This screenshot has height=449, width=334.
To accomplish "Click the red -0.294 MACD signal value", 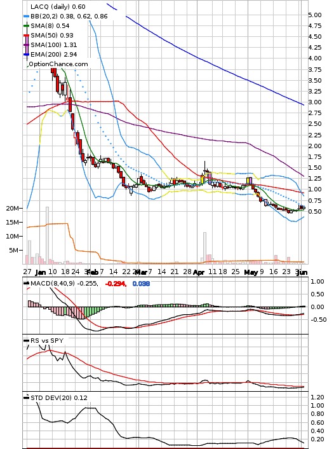I will pos(116,284).
